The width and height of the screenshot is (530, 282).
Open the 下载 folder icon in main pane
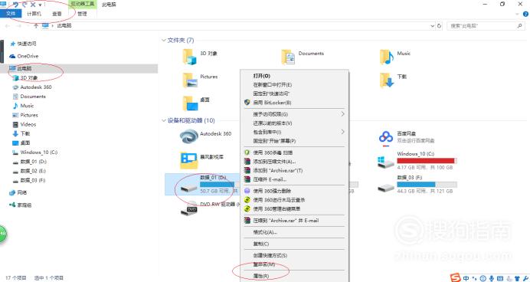click(387, 80)
